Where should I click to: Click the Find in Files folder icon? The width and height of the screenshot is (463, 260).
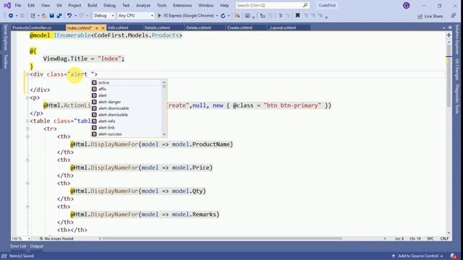[x=237, y=16]
